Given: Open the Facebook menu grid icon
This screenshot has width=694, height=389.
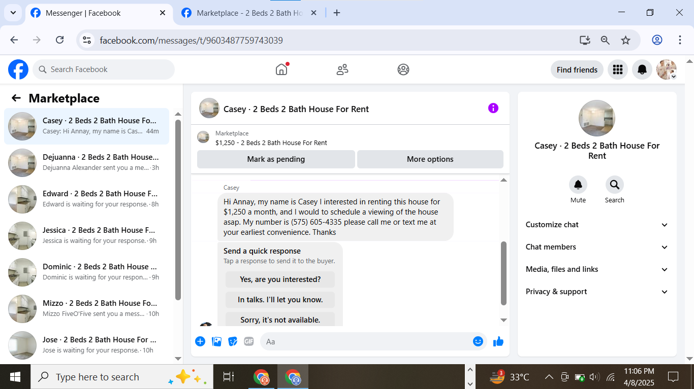Looking at the screenshot, I should [x=618, y=69].
